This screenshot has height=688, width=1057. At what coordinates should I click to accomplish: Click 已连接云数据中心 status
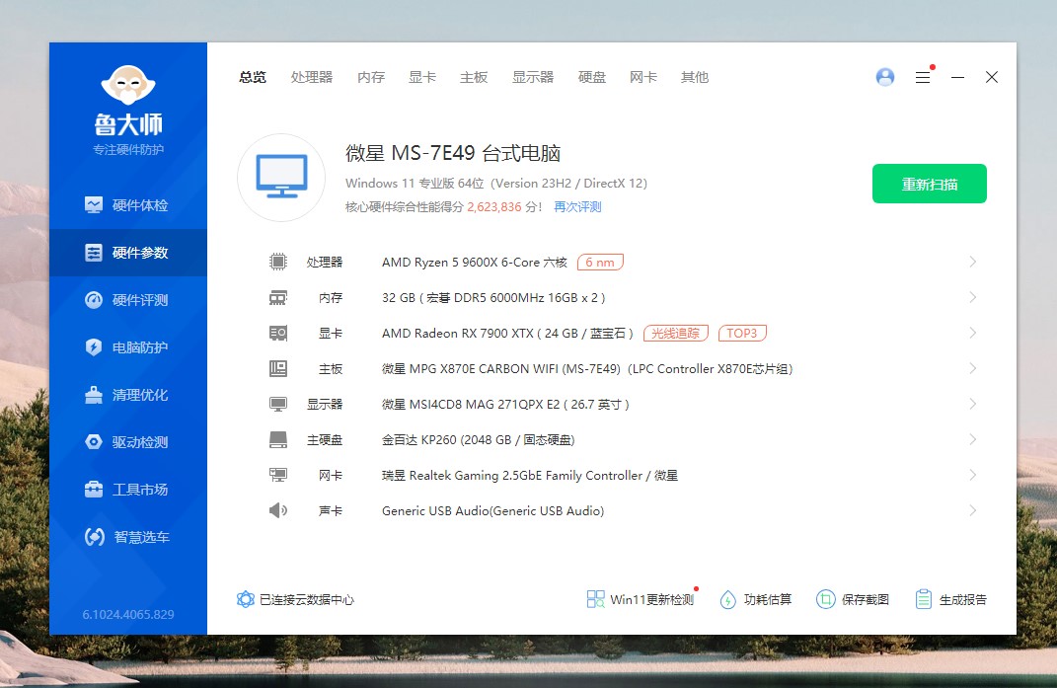tap(295, 599)
